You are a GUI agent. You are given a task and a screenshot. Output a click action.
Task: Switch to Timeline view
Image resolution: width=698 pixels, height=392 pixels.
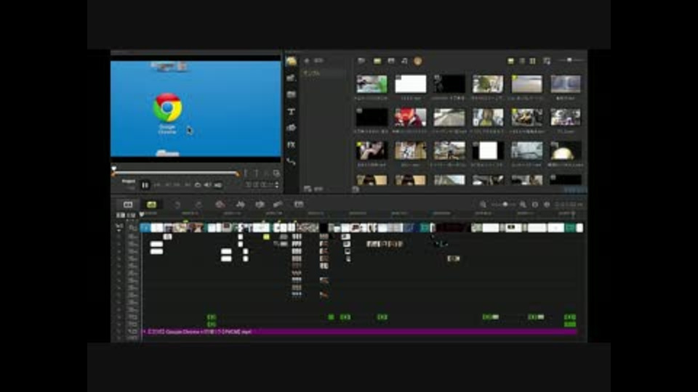[152, 205]
